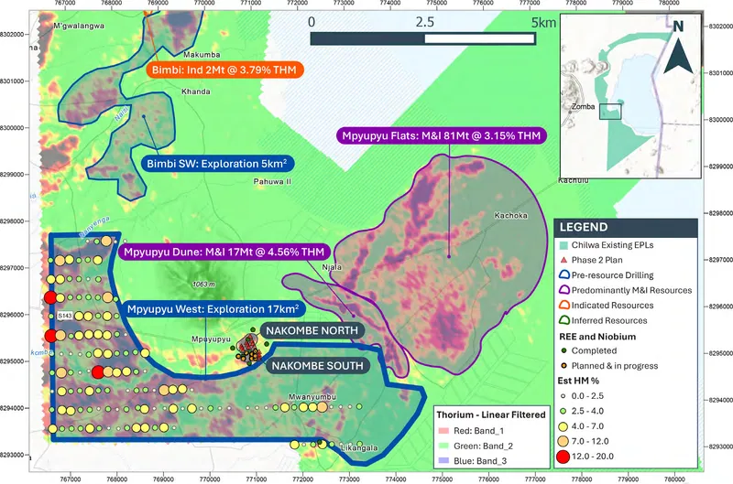Click the S143 road marker
The height and width of the screenshot is (484, 733).
65,316
